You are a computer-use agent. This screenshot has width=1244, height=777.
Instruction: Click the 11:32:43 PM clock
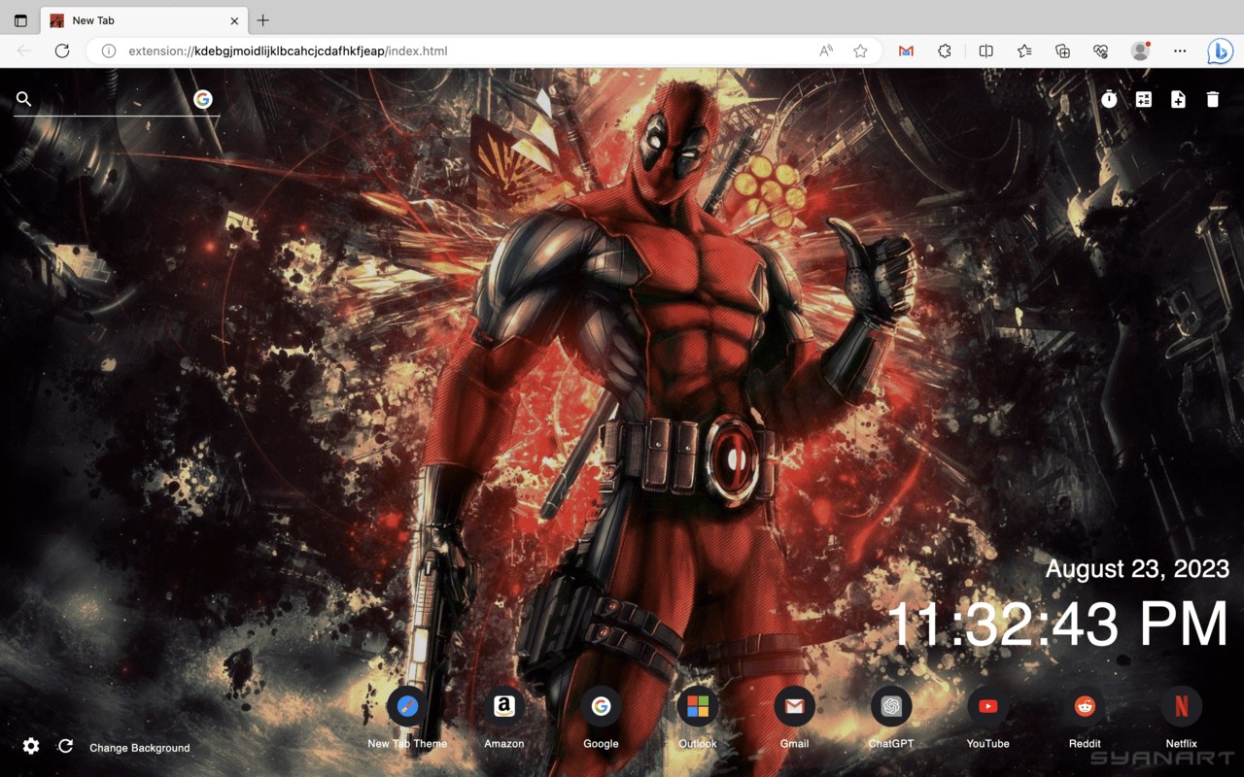pos(1057,625)
